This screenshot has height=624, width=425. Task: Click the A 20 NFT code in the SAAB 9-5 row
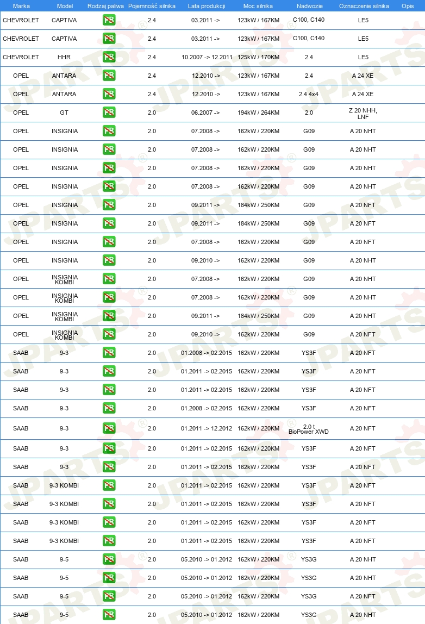pos(362,596)
